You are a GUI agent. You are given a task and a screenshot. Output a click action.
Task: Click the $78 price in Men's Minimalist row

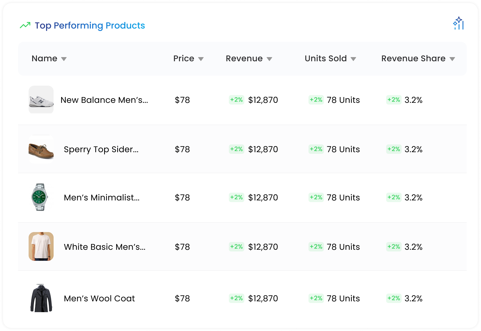point(182,197)
